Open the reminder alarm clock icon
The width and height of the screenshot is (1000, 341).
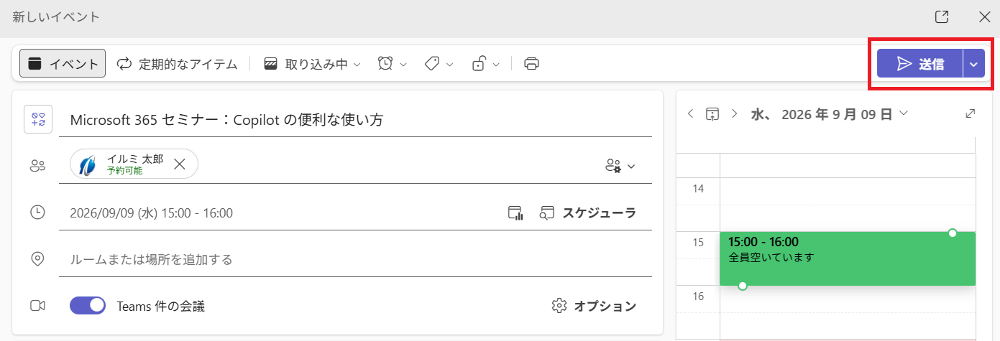point(386,64)
